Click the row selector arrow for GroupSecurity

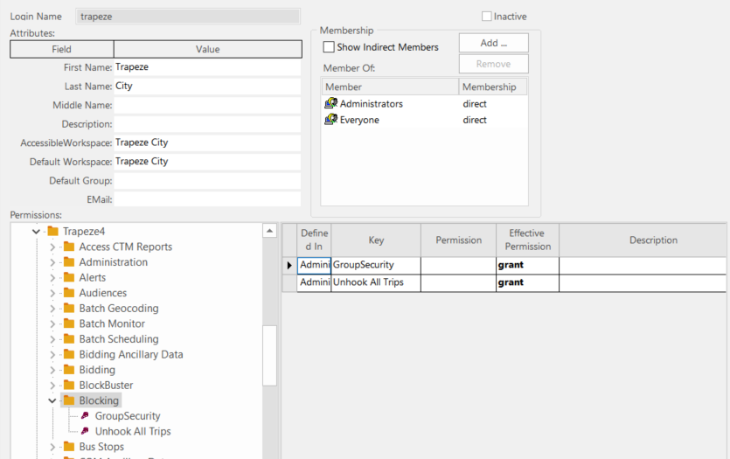coord(289,265)
